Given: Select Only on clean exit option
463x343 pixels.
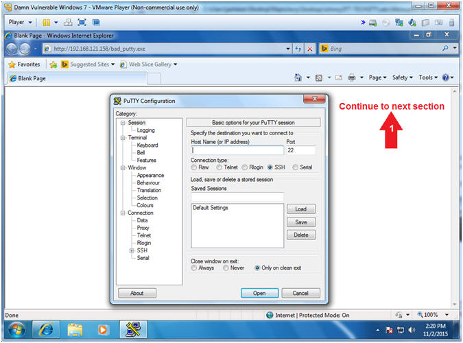Looking at the screenshot, I should pos(257,268).
